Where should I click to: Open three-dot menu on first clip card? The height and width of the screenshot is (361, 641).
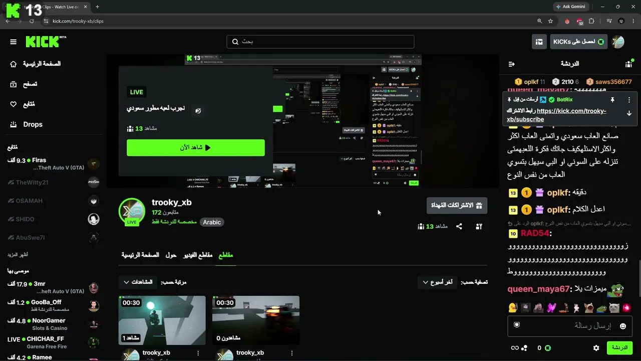(198, 353)
